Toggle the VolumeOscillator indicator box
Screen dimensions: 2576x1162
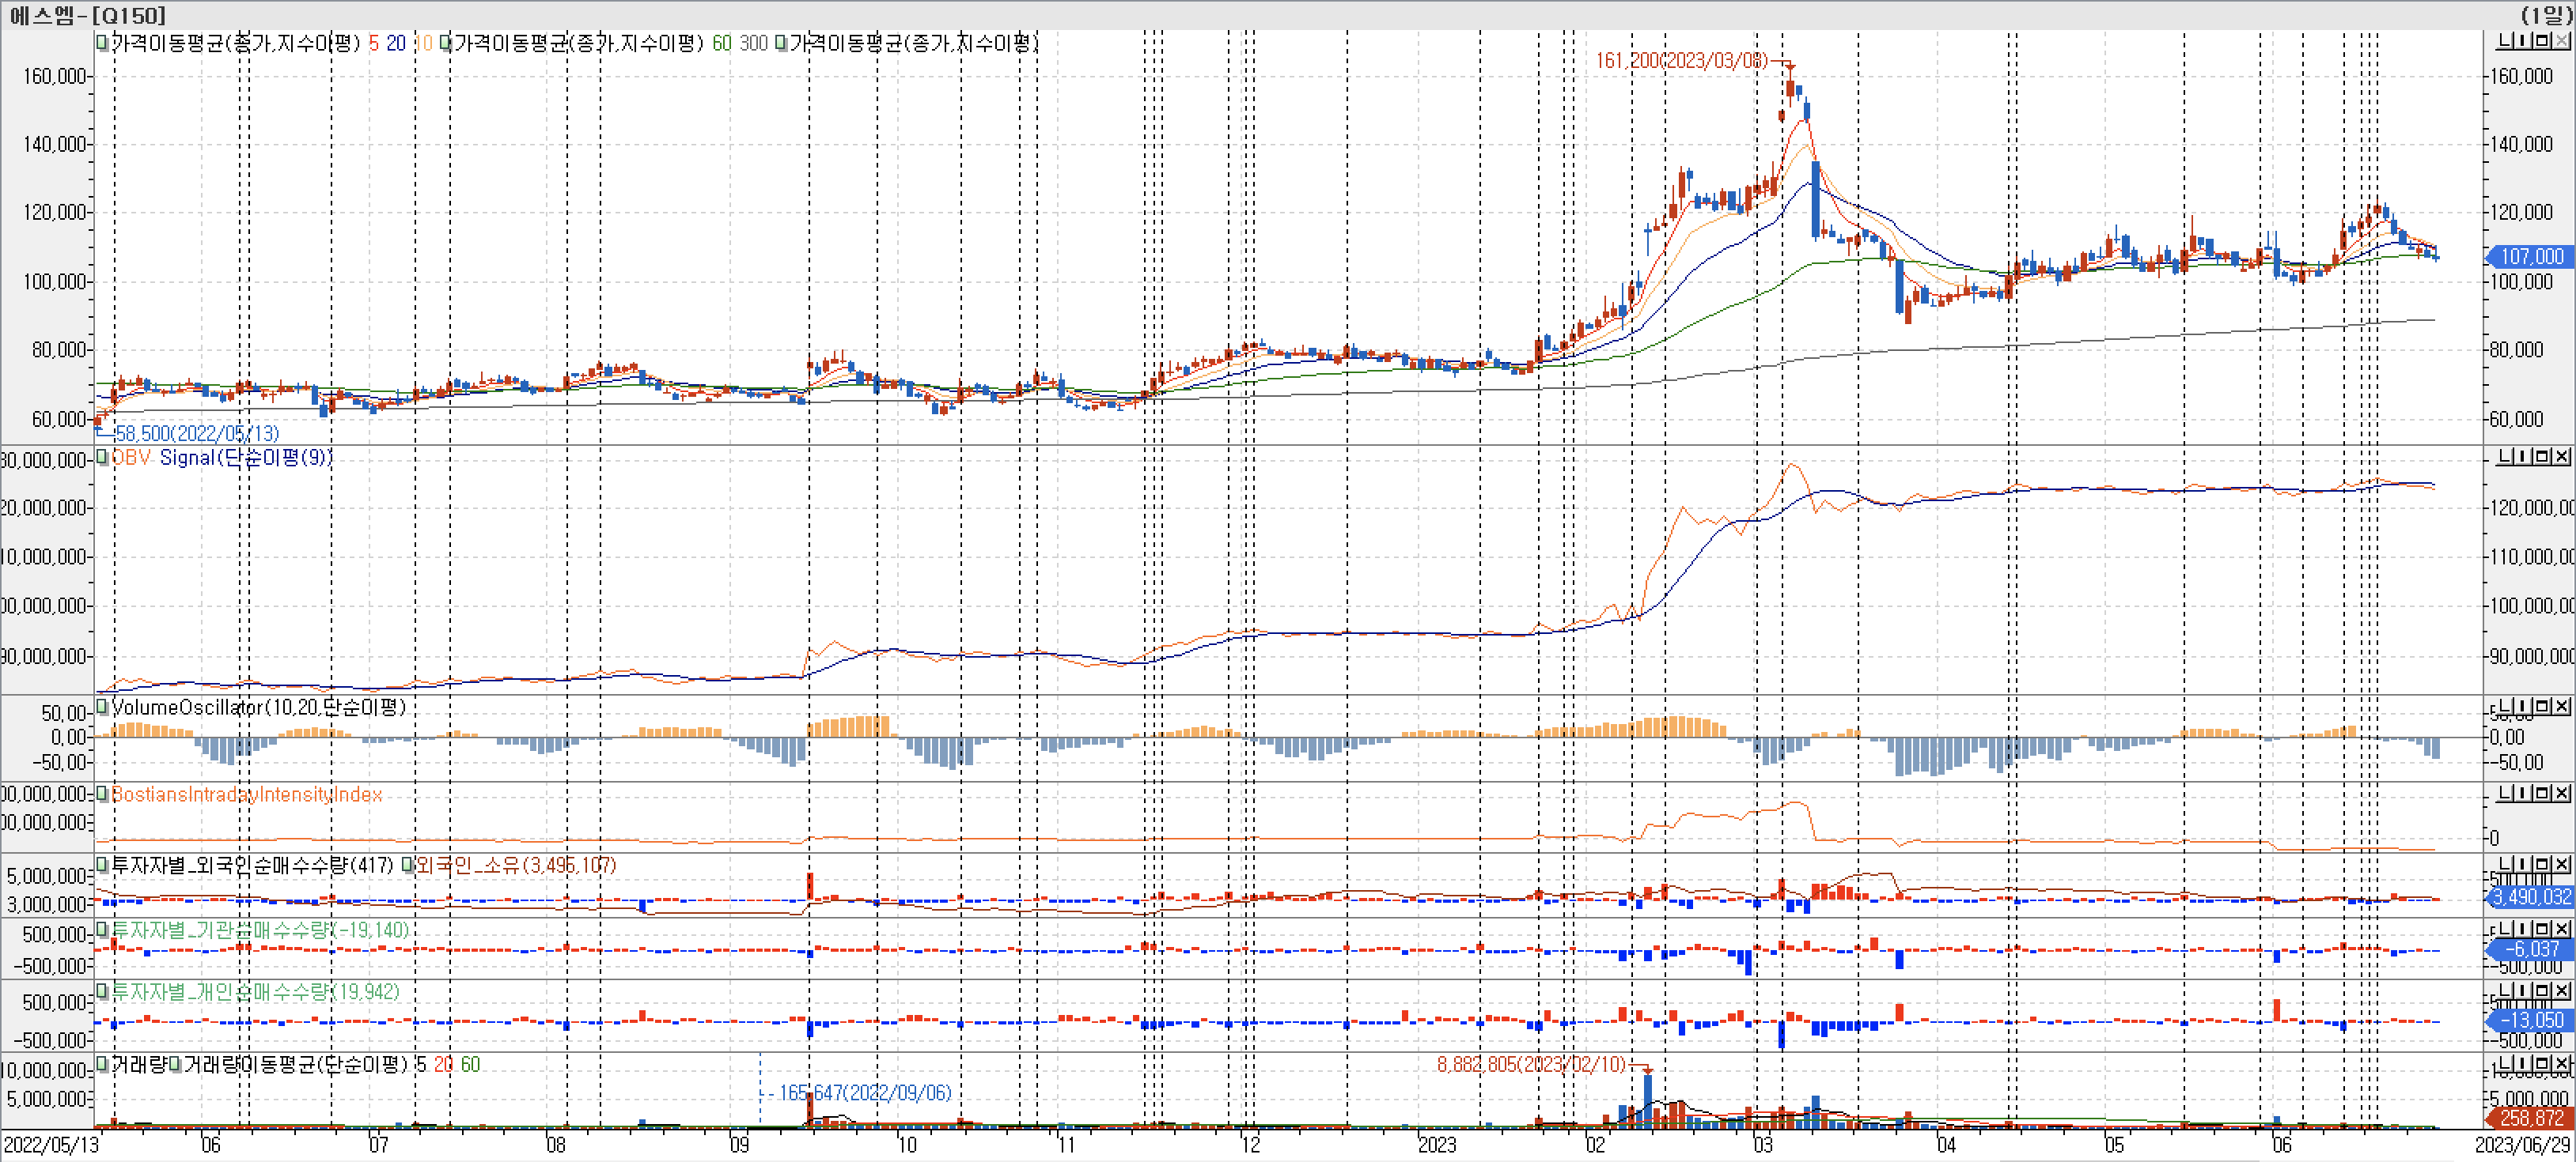click(x=102, y=707)
